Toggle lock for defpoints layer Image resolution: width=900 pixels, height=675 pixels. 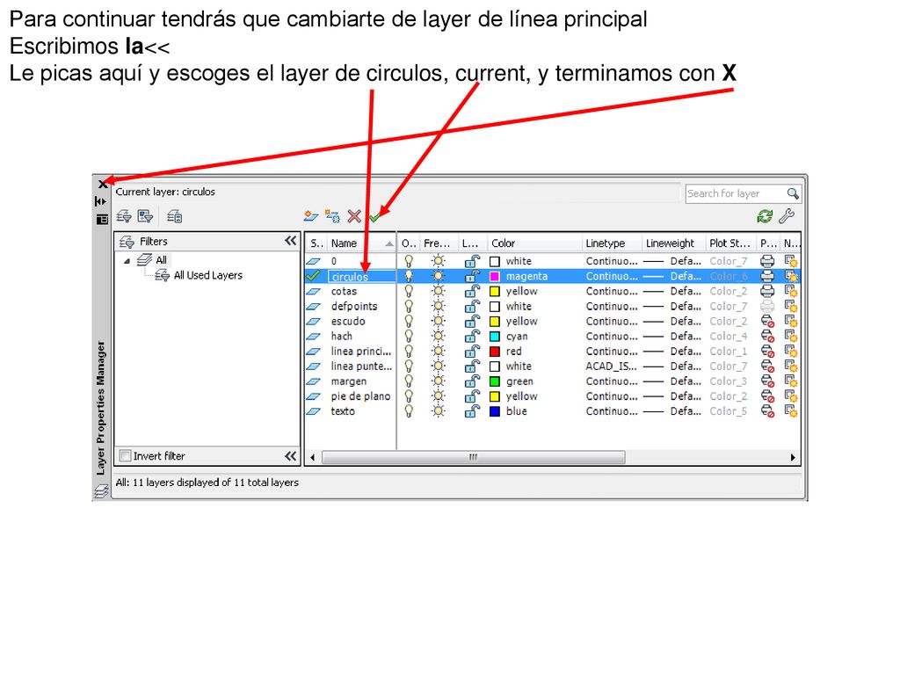472,307
